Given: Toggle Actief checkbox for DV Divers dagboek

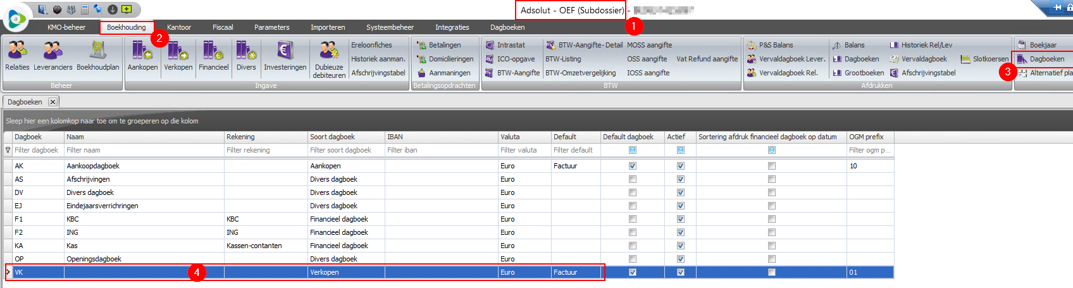Looking at the screenshot, I should 681,192.
